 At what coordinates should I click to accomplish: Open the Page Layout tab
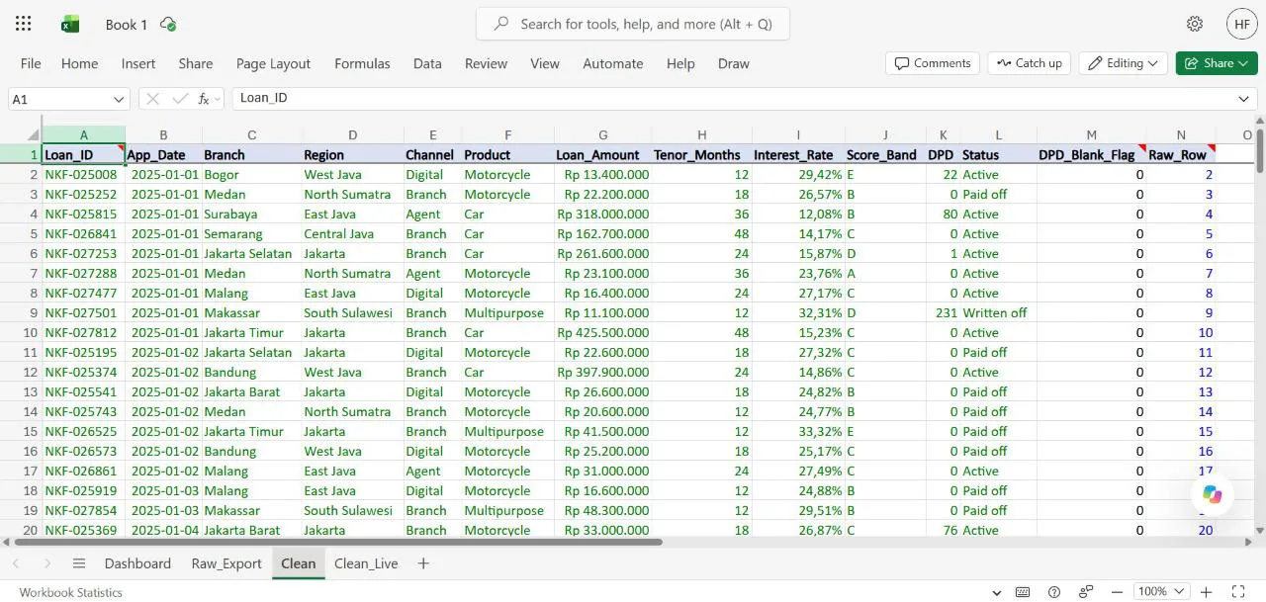[273, 63]
